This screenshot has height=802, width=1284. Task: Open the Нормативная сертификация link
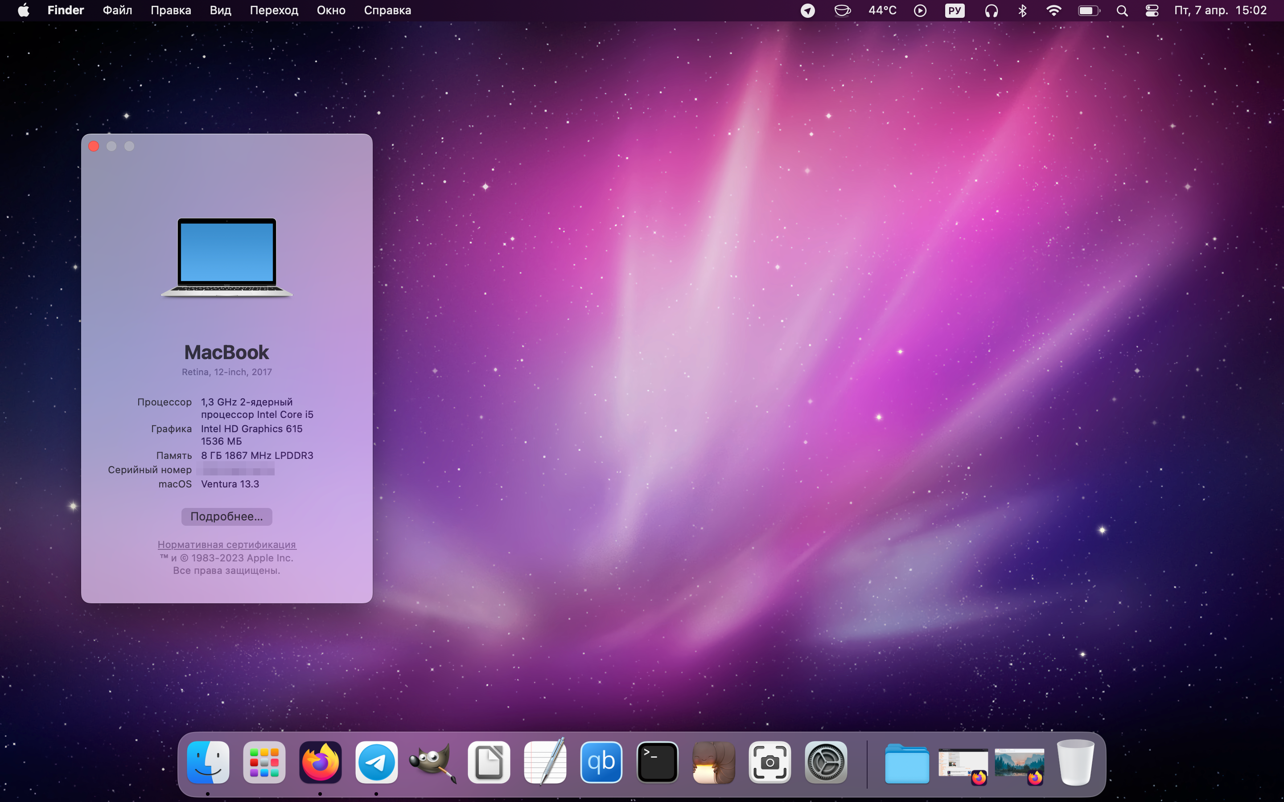(226, 544)
